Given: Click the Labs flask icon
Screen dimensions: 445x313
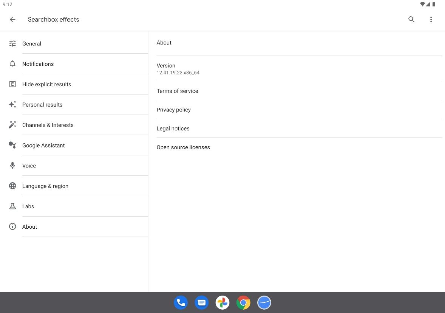Looking at the screenshot, I should pos(12,206).
